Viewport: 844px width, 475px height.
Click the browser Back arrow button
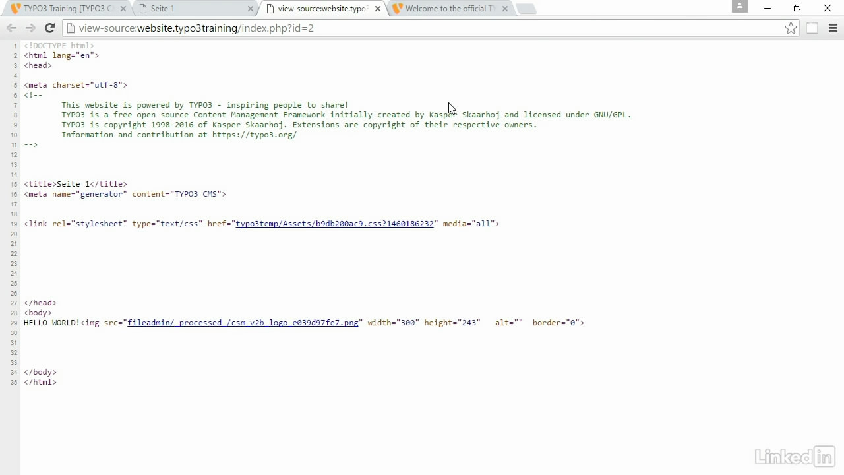pos(11,28)
